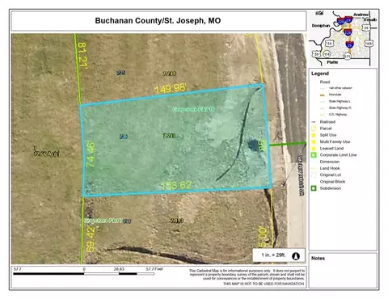Click the 'Original Block' legend entry
This screenshot has width=388, height=299.
[x=332, y=182]
